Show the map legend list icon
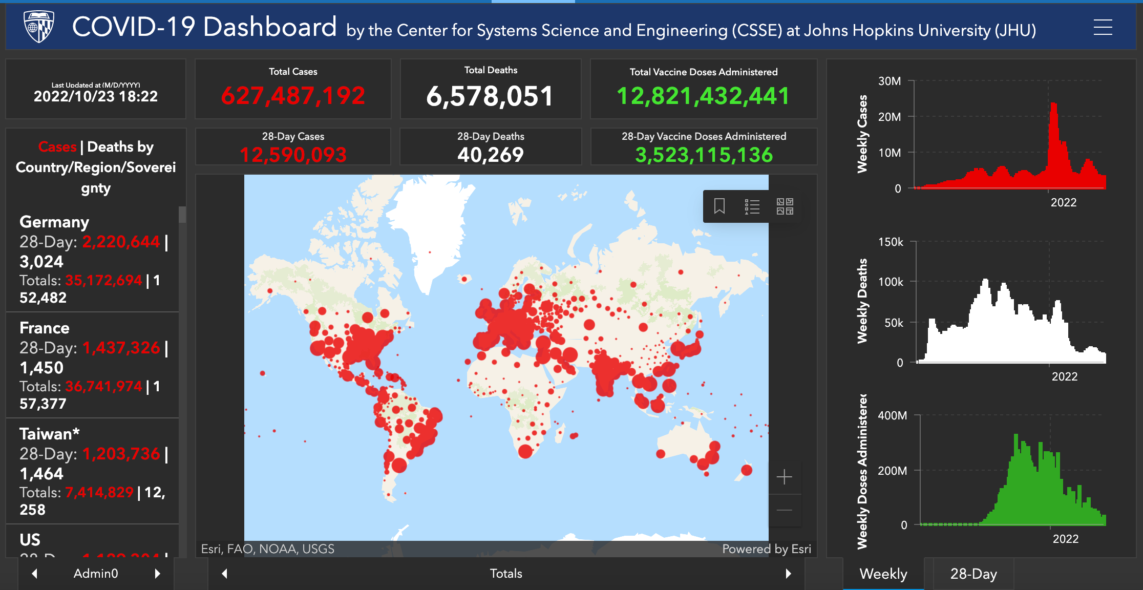1143x590 pixels. point(752,206)
